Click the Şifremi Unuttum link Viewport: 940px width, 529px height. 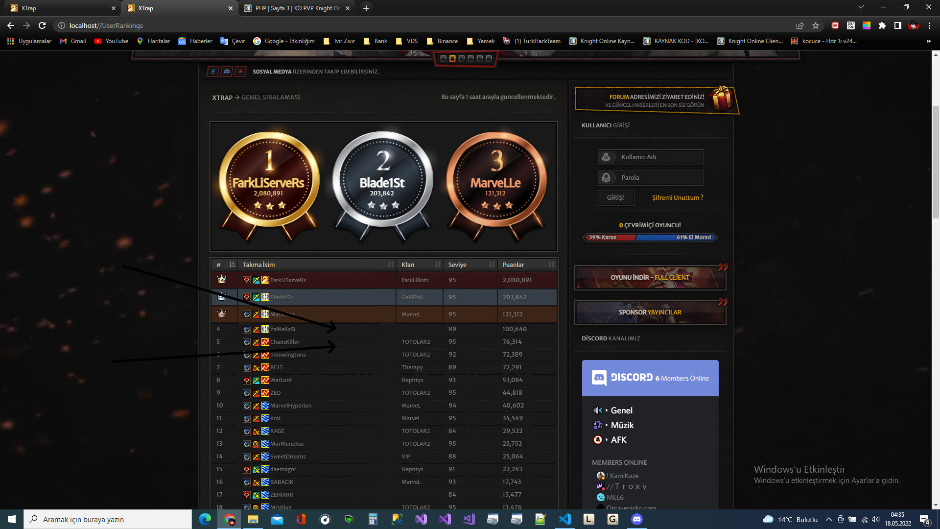[678, 197]
